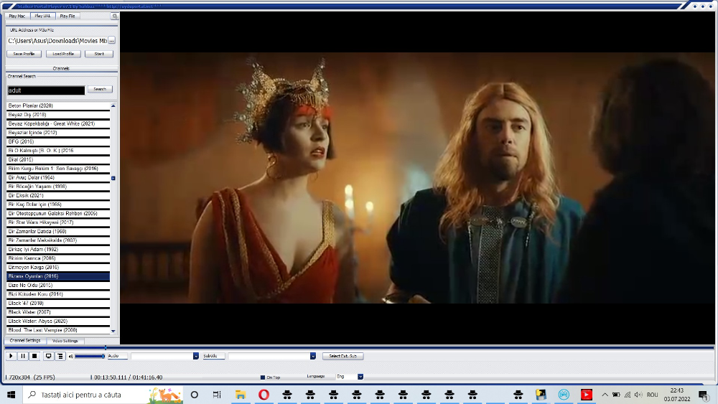
Task: Toggle the channel list panel icon
Action: pos(60,356)
